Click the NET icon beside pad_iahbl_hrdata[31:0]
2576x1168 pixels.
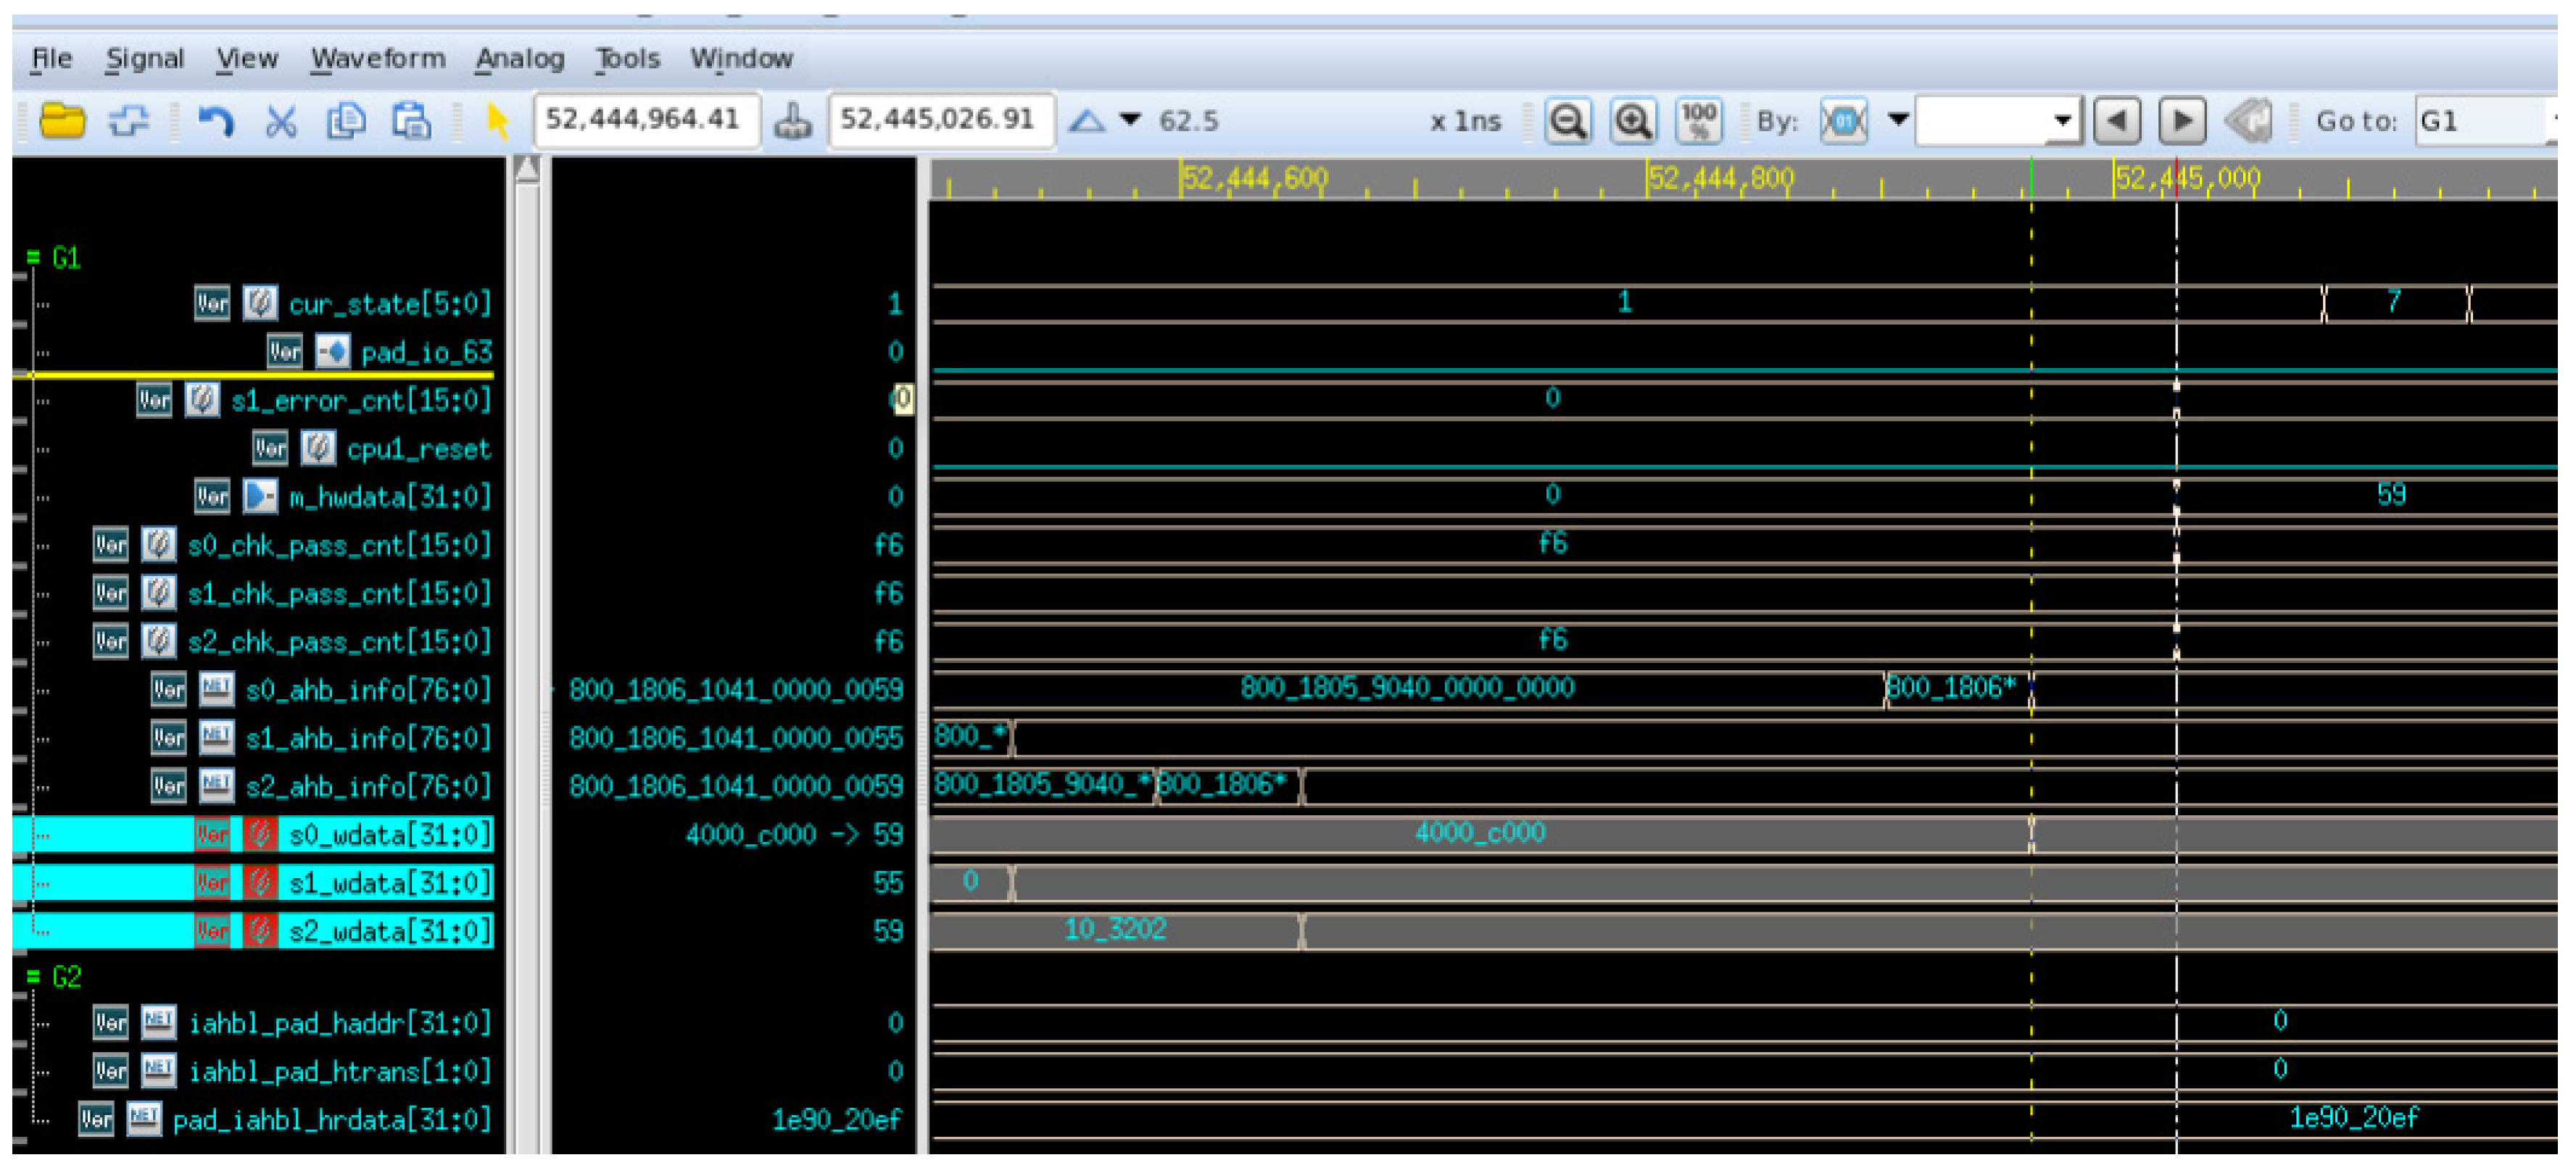coord(144,1119)
